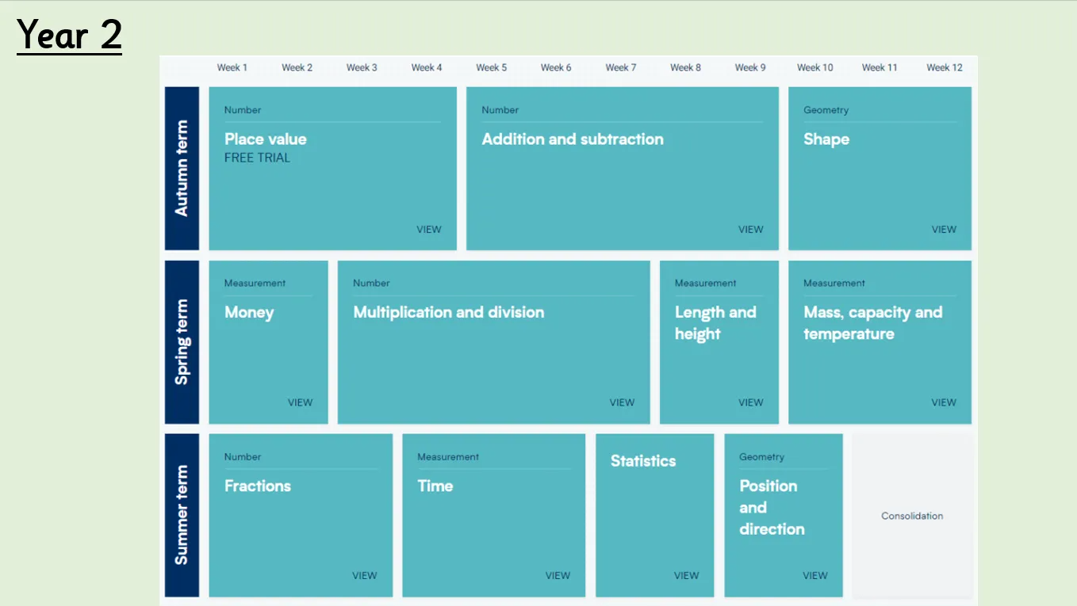Open VIEW for Addition and subtraction
1077x606 pixels.
tap(750, 230)
